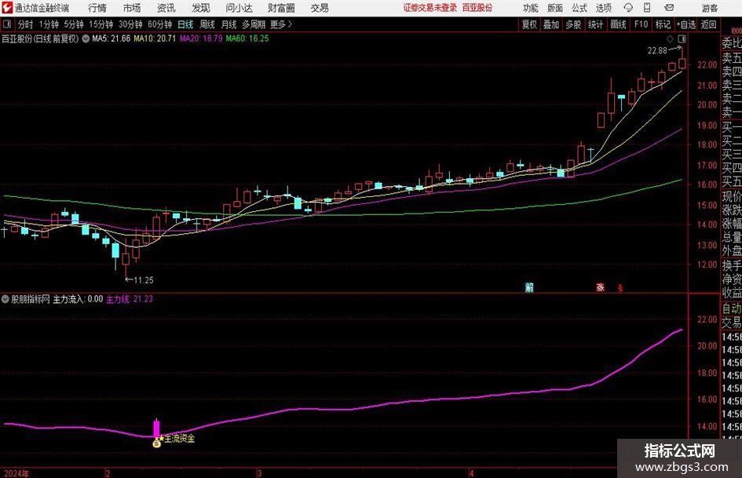Click the 统计 statistics button

(595, 24)
